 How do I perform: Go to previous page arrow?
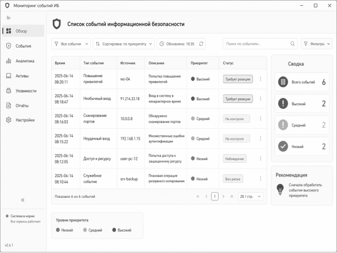206,196
